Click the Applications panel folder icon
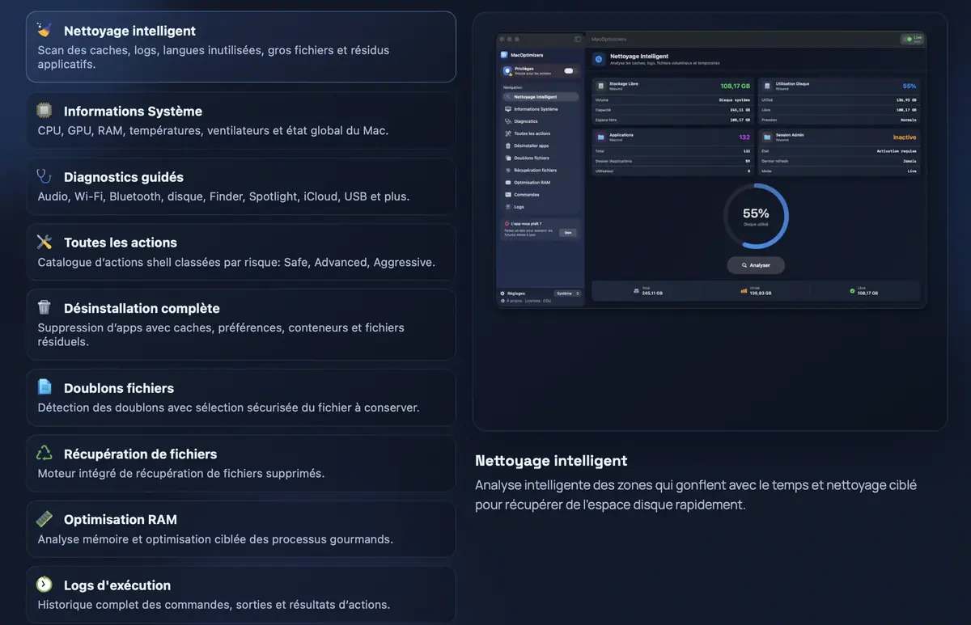The height and width of the screenshot is (625, 971). [600, 137]
